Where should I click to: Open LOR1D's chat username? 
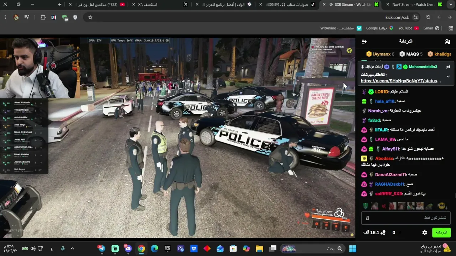[382, 92]
